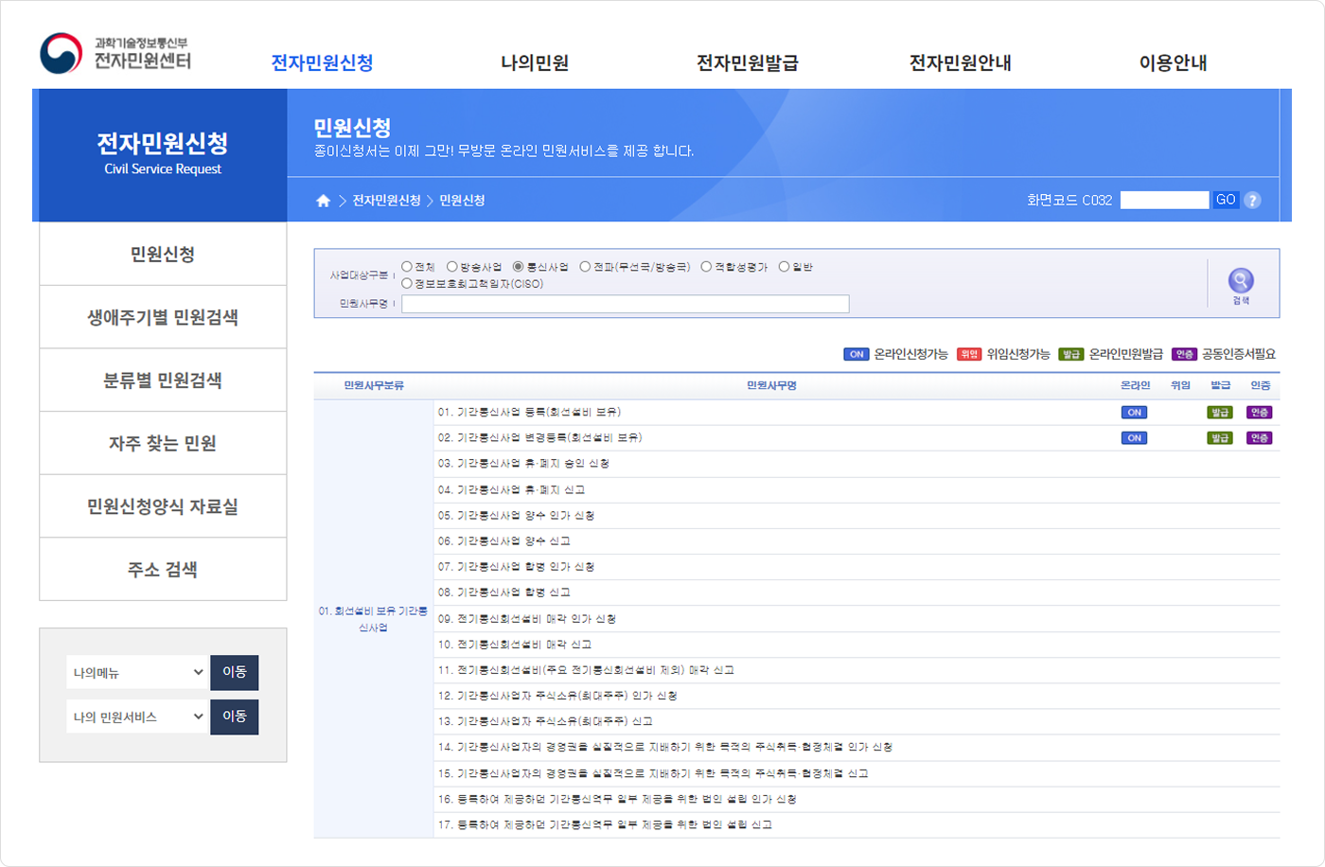Select the 전체 radio button
Viewport: 1325px width, 867px height.
[407, 267]
